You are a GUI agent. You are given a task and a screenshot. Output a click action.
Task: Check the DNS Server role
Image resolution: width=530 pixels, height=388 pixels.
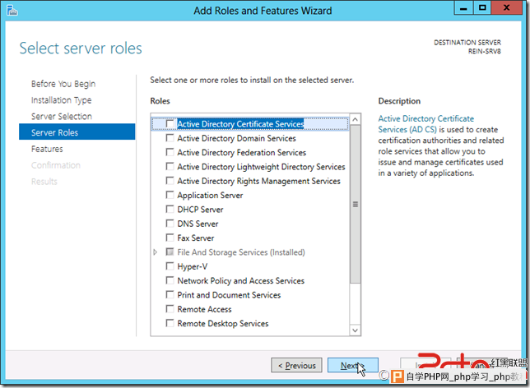coord(170,224)
